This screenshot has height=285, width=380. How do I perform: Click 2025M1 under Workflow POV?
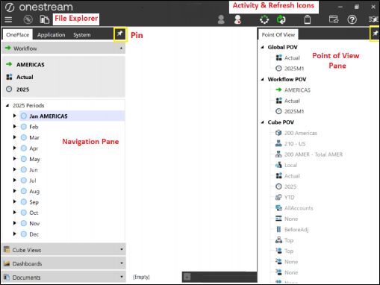point(294,112)
